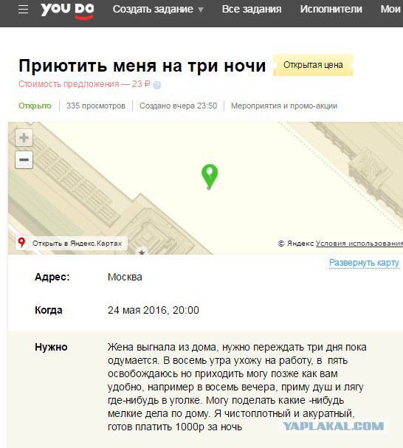Expand the Создать задание dropdown arrow
Viewport: 403px width, 448px height.
click(x=201, y=10)
